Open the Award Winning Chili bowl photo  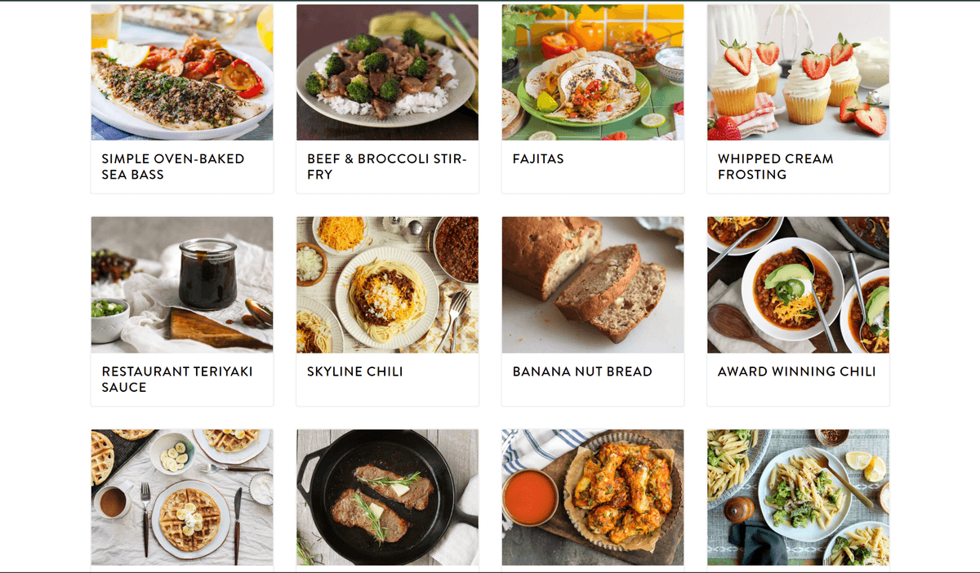pos(798,285)
